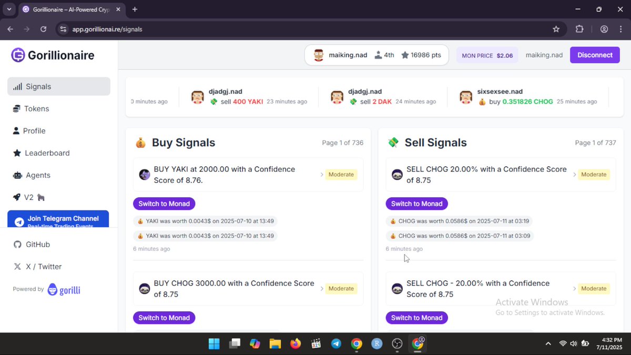Click Switch to Monad under BUY YAKI

[x=164, y=204]
